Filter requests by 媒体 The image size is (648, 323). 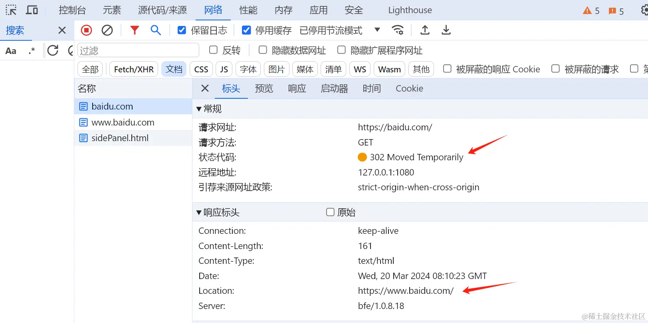305,69
